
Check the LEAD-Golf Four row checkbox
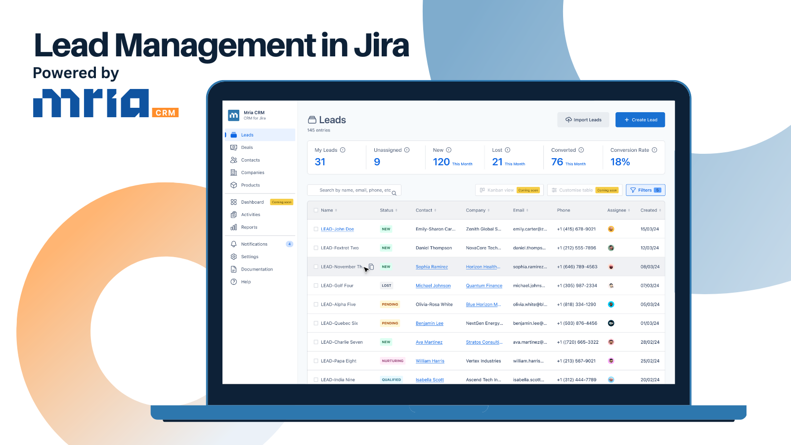pyautogui.click(x=316, y=285)
